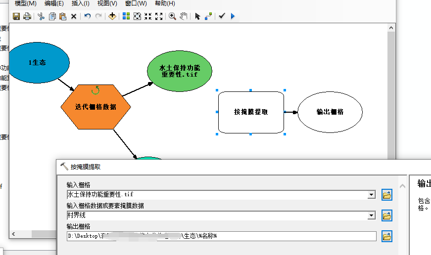Activate the magnifier zoom tool
Image resolution: width=431 pixels, height=255 pixels.
[x=172, y=16]
